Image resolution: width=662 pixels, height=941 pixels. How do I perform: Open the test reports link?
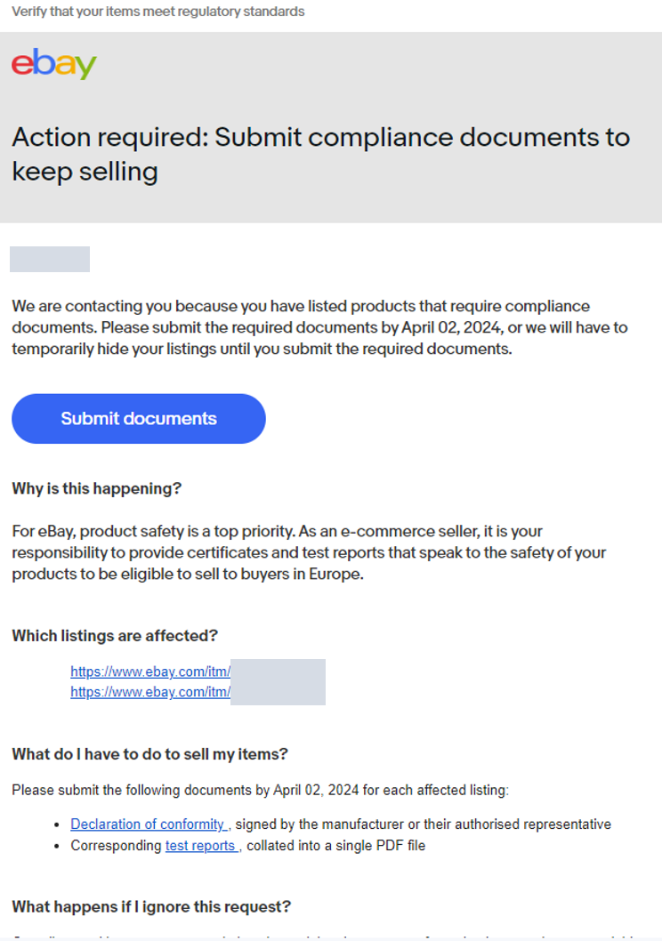click(202, 846)
